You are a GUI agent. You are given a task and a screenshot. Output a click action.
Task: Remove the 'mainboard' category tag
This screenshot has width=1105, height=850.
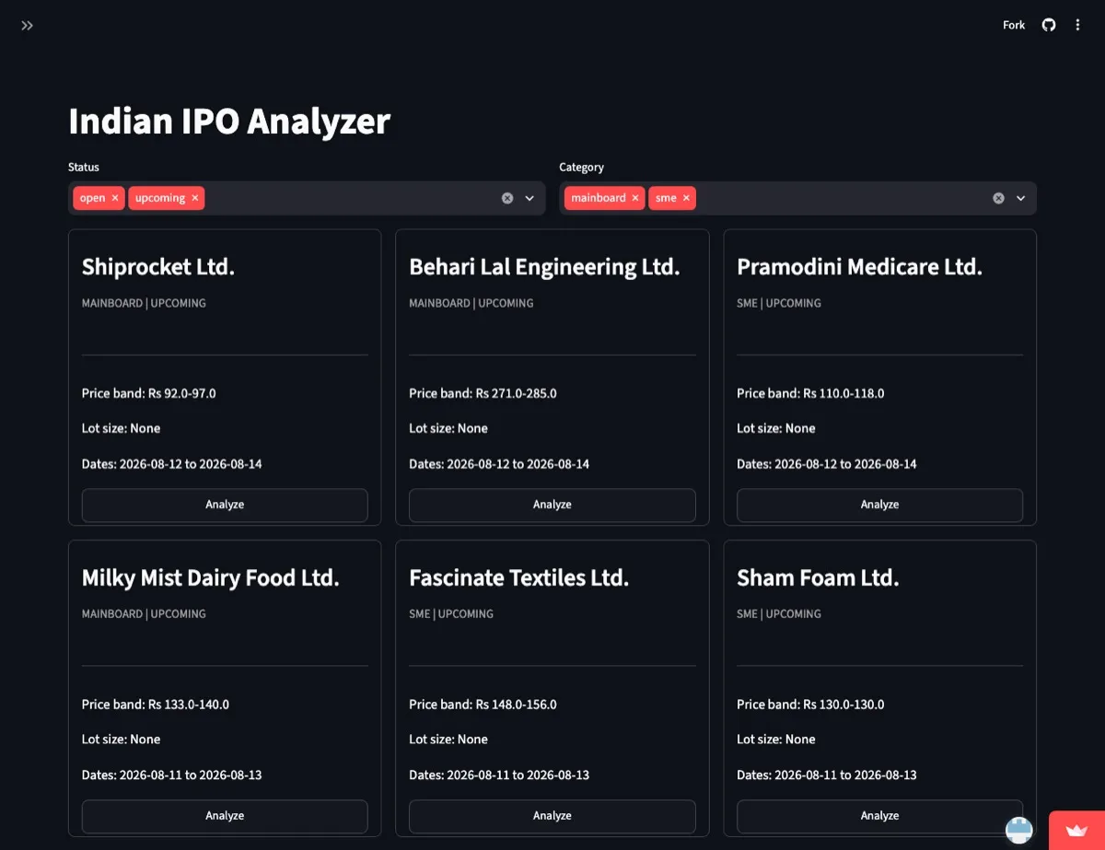point(635,198)
